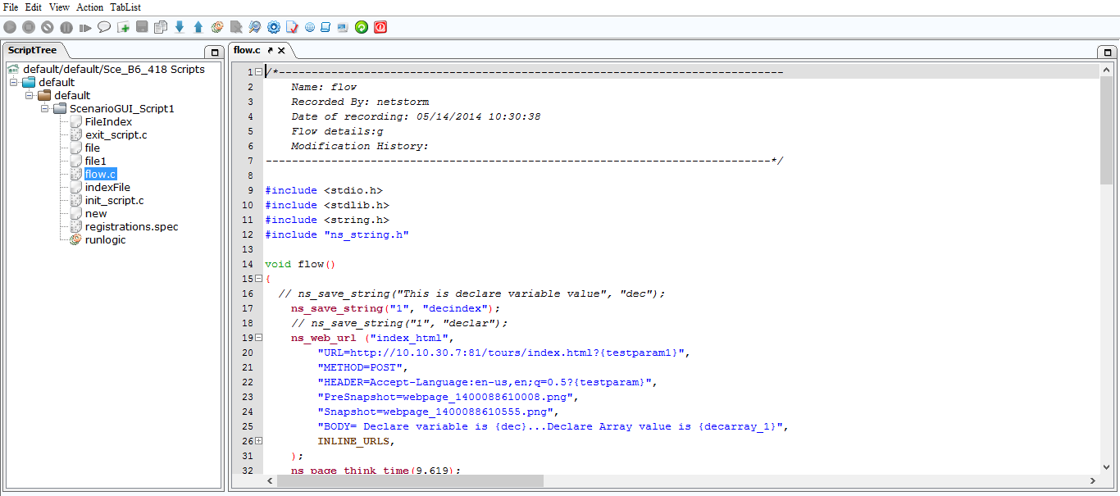
Task: Select indexFile in the script tree
Action: pyautogui.click(x=107, y=187)
